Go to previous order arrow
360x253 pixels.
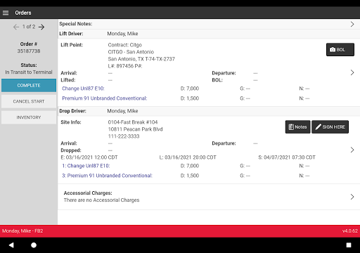coord(16,27)
